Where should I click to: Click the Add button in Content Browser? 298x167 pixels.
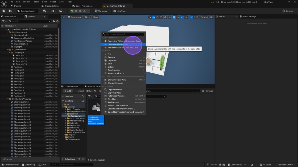(x=68, y=91)
